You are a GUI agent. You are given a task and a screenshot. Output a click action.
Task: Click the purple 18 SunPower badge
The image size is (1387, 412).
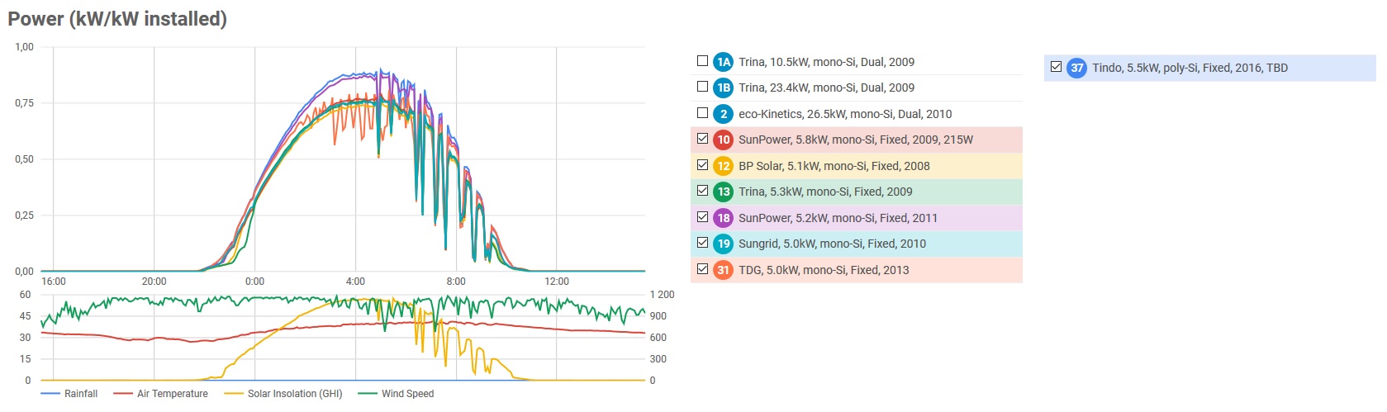[724, 218]
